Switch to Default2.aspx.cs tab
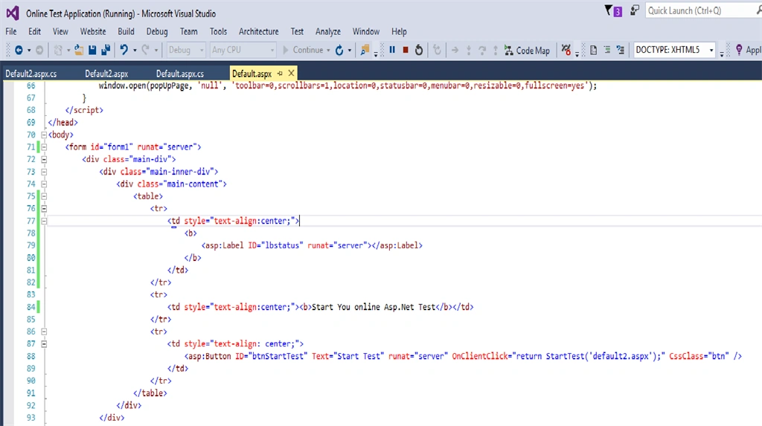The height and width of the screenshot is (426, 762). (31, 74)
